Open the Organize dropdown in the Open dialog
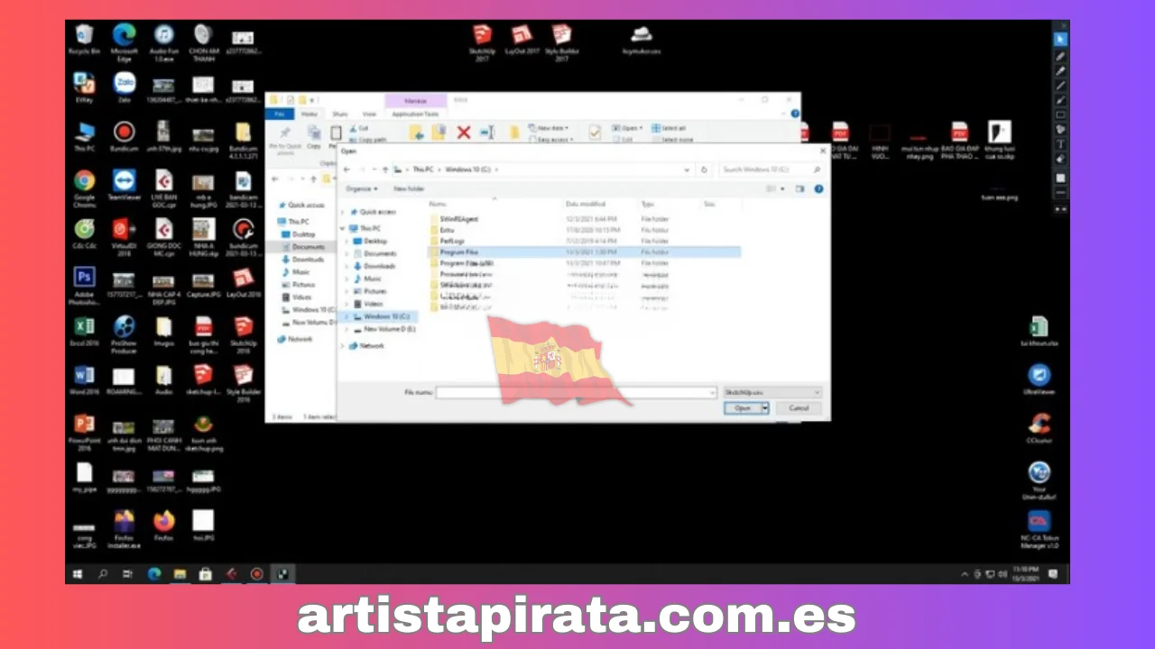The width and height of the screenshot is (1155, 649). 362,189
